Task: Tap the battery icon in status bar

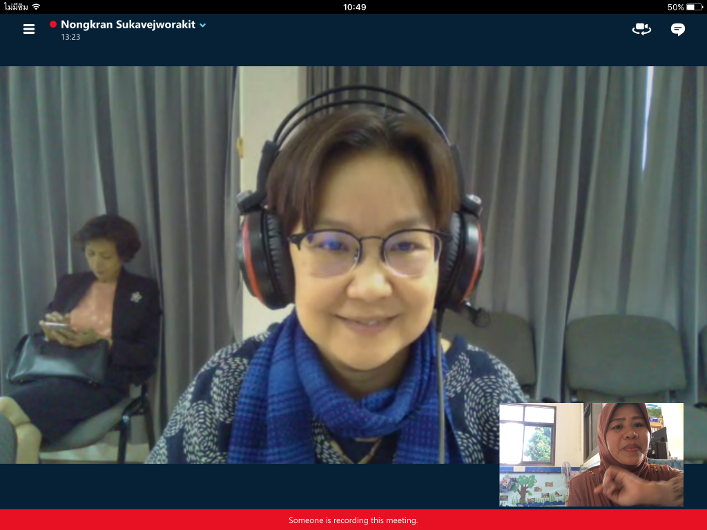Action: (x=695, y=7)
